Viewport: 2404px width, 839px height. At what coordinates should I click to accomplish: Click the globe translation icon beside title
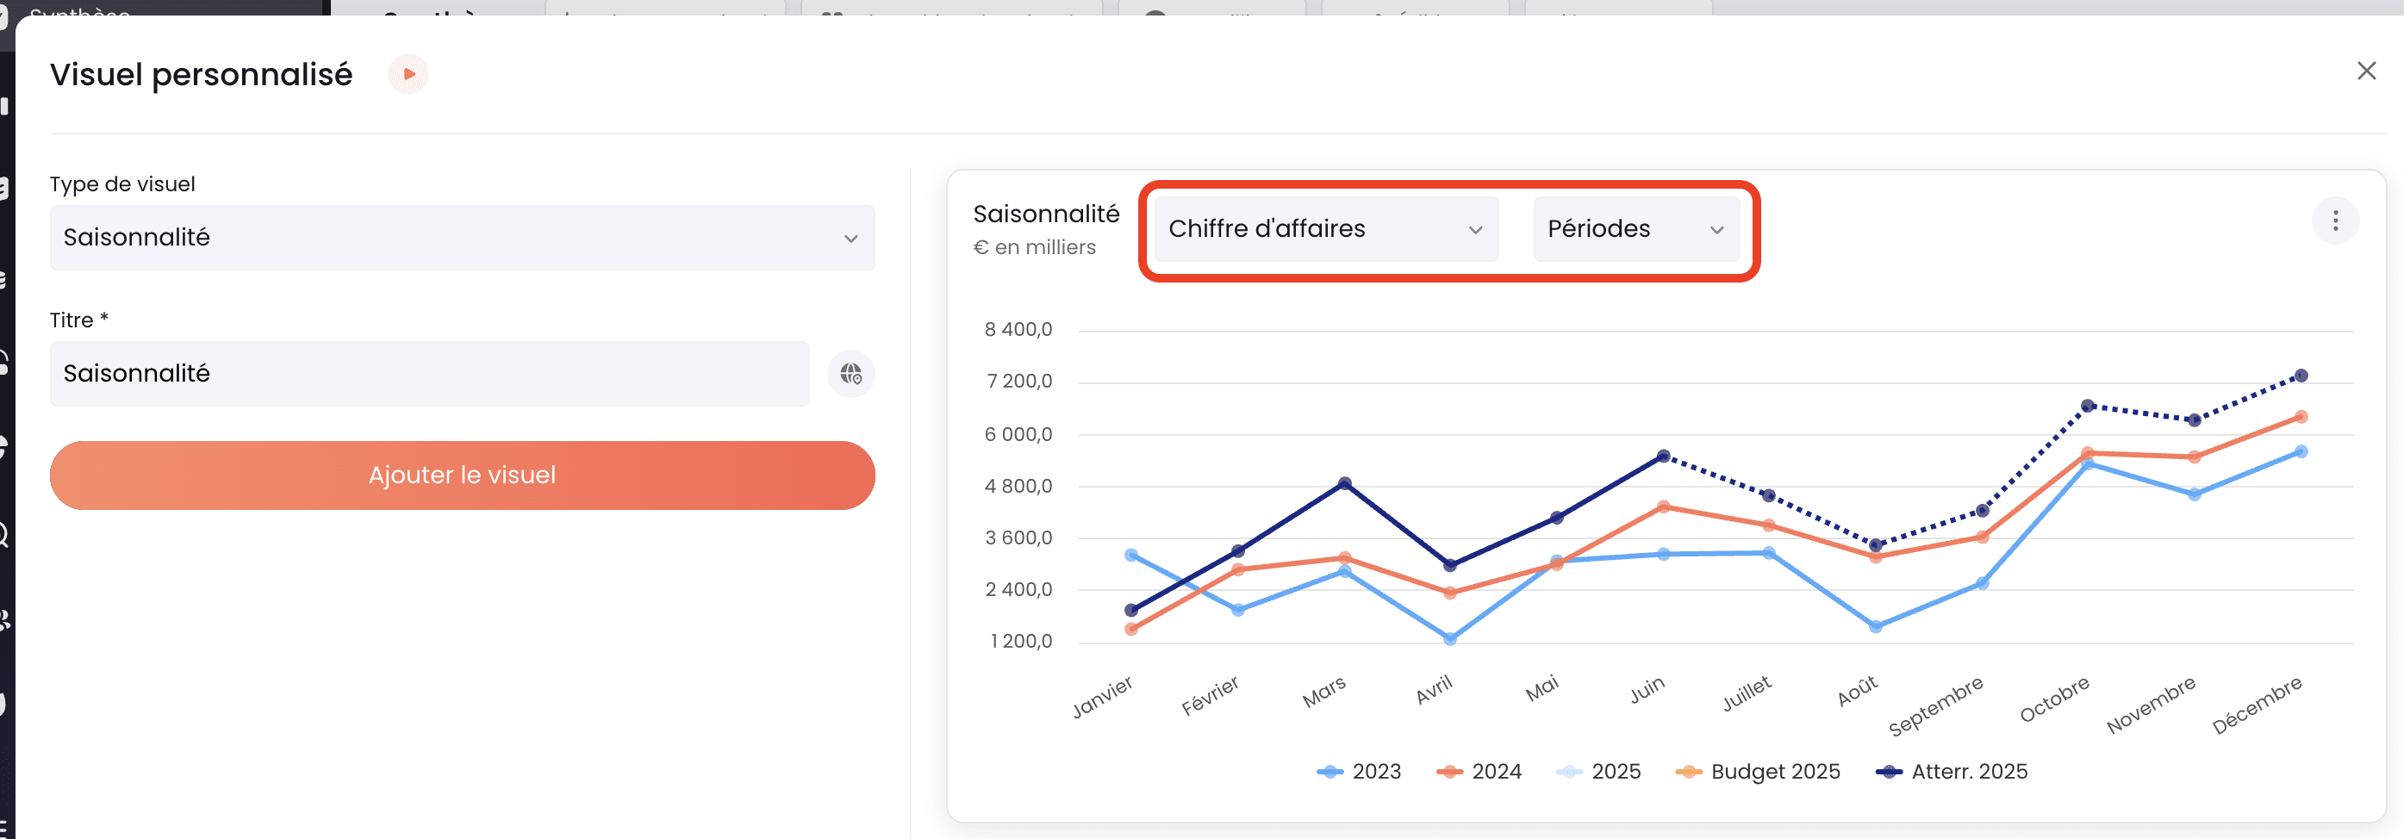851,373
